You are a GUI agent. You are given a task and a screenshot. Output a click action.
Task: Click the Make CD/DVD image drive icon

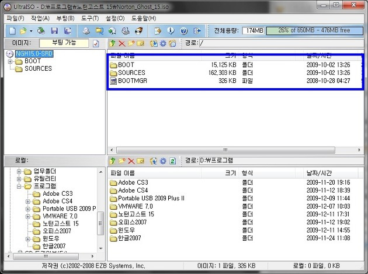click(x=86, y=30)
